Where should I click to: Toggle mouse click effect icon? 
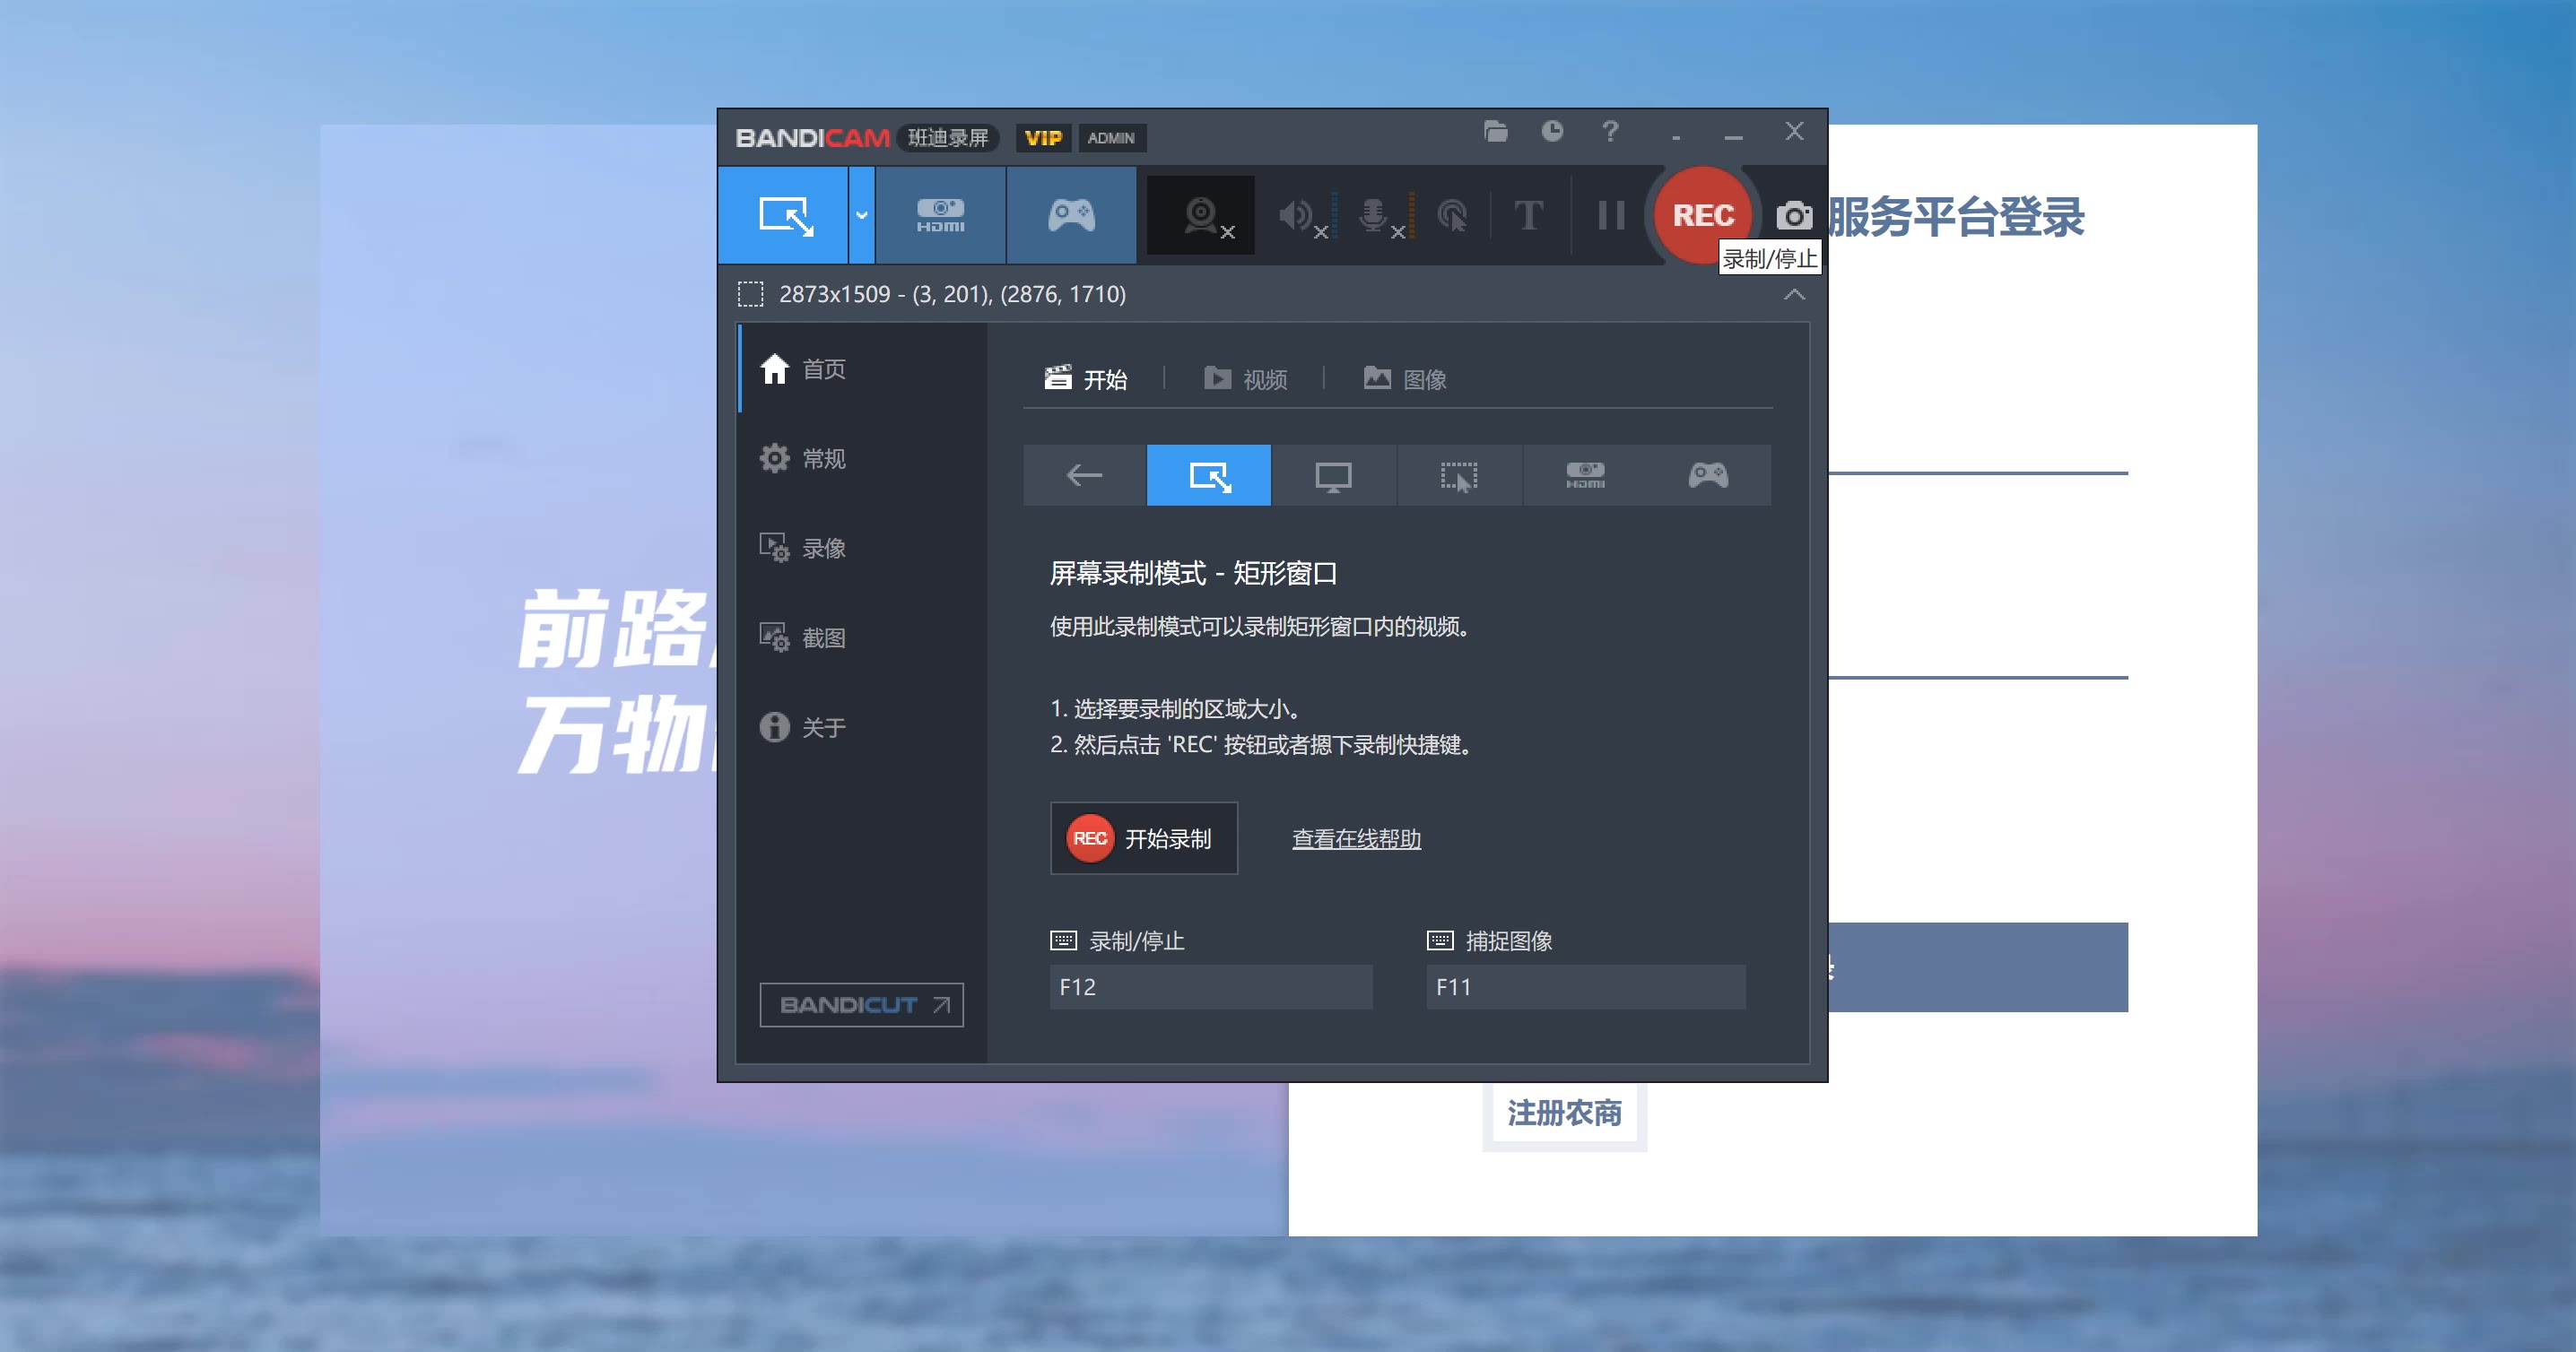pos(1452,215)
